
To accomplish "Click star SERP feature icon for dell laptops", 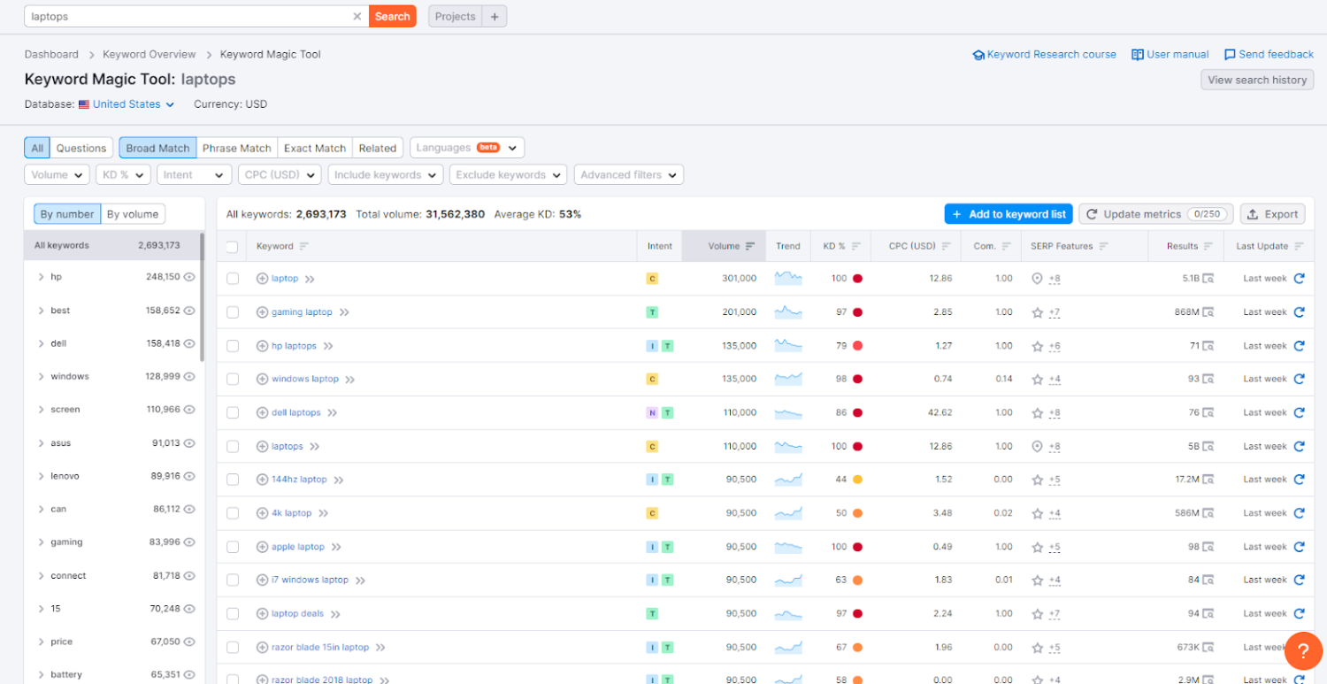I will [1038, 413].
